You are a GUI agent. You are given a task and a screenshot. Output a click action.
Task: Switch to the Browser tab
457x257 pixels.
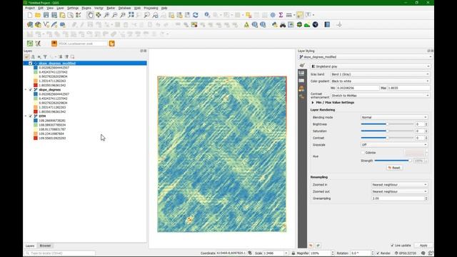[45, 246]
